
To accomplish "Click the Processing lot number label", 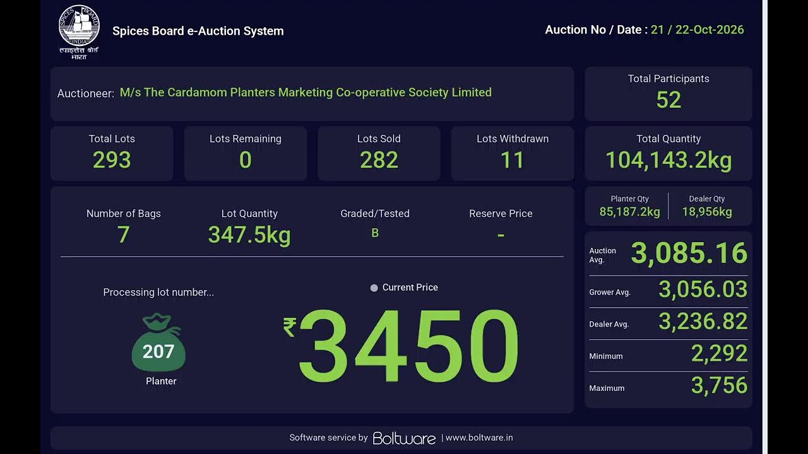I will [x=158, y=293].
